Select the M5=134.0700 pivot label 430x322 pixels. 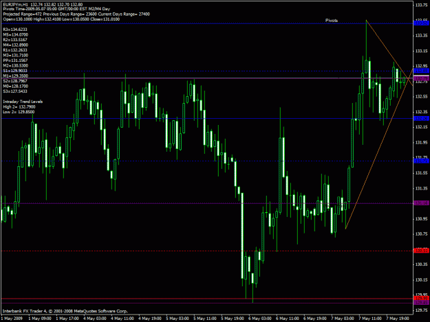pos(15,35)
